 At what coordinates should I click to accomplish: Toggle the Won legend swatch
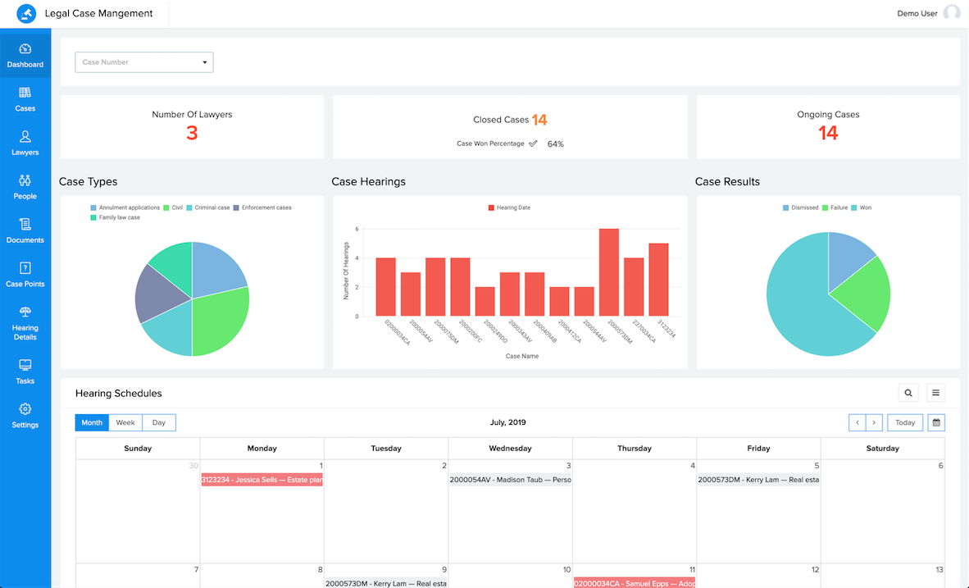(x=854, y=207)
